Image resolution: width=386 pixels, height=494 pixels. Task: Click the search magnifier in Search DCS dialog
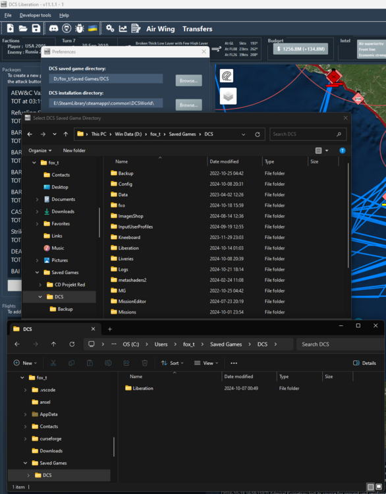(x=339, y=134)
